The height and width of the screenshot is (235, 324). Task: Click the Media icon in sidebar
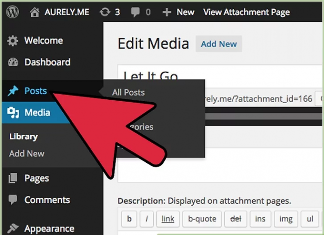[13, 112]
